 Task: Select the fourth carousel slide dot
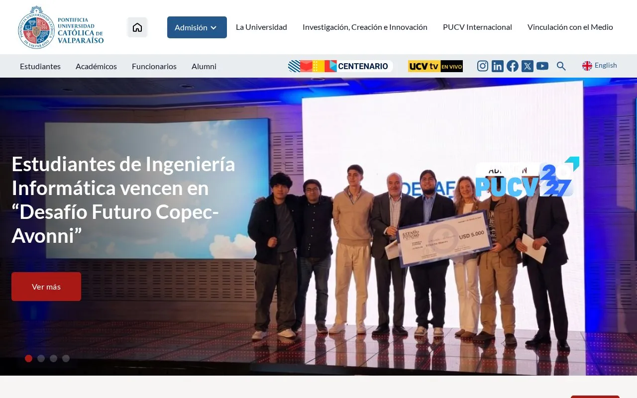pyautogui.click(x=66, y=358)
